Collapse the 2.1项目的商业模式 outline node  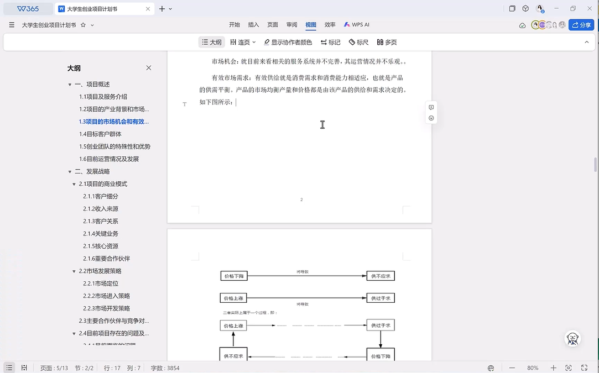tap(75, 184)
